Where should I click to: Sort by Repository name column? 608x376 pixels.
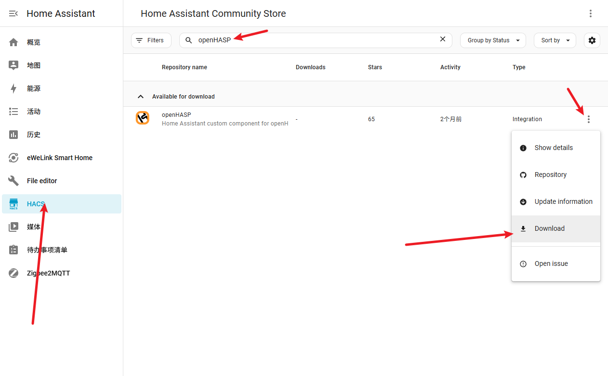(185, 67)
